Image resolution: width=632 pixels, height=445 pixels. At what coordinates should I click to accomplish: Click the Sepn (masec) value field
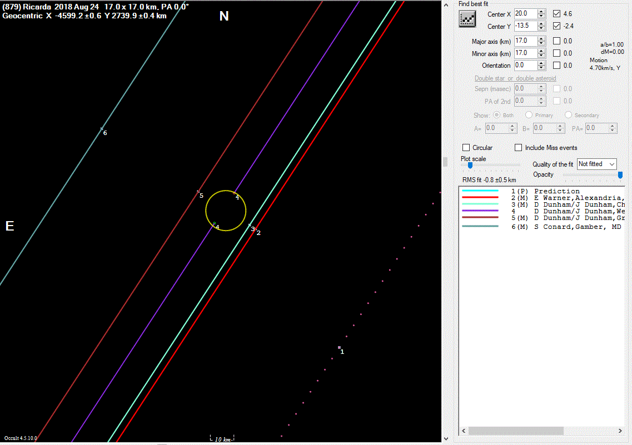coord(526,88)
